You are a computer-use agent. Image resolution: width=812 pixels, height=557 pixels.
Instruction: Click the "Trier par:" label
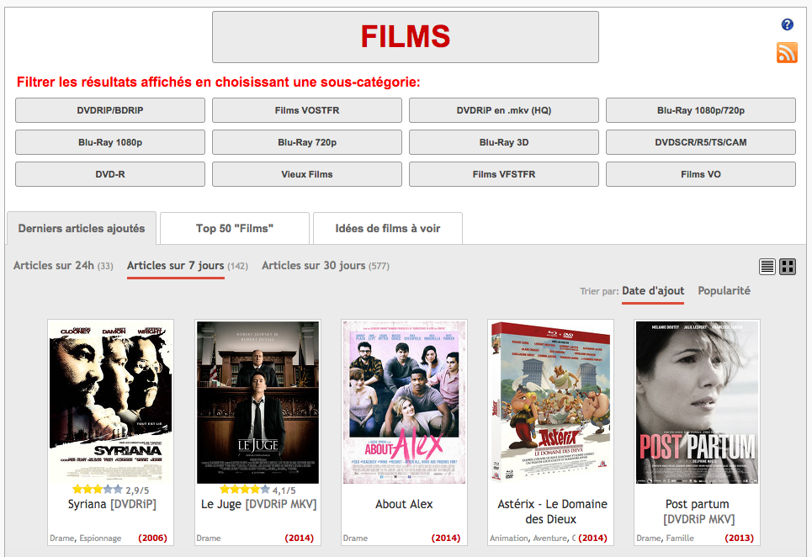click(599, 291)
